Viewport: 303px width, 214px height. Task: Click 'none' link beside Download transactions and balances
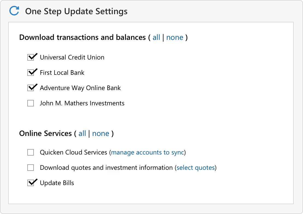(175, 37)
